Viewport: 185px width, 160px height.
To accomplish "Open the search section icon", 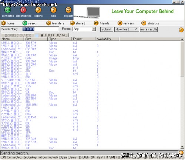I will pos(25,23).
